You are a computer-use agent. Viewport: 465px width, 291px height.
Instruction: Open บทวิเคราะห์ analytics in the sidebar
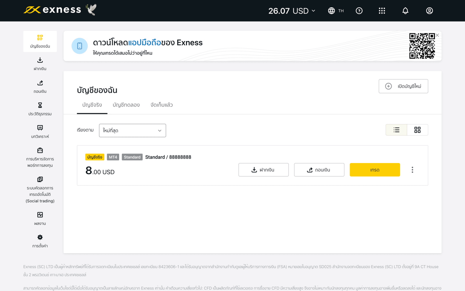40,132
